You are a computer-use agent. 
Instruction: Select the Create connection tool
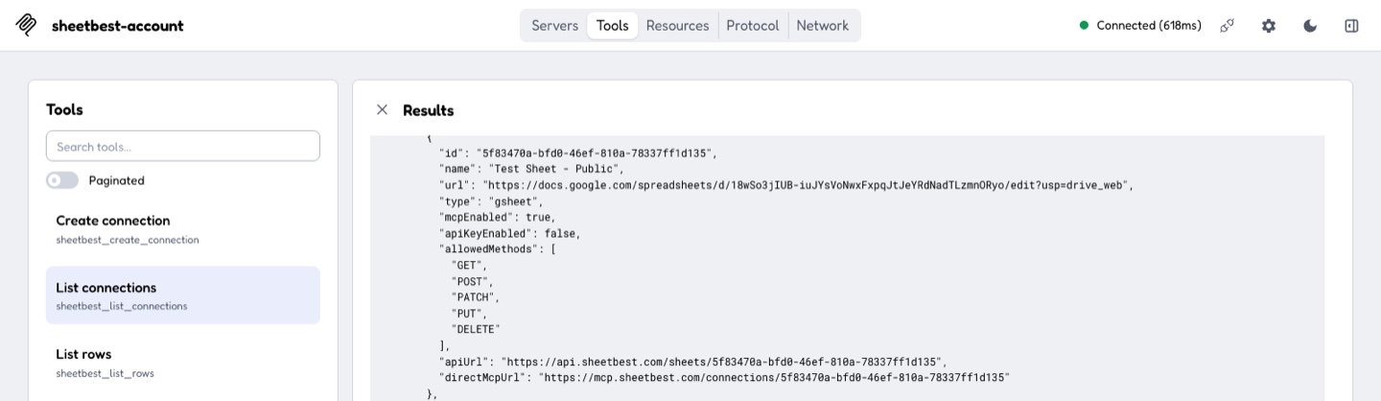[183, 228]
